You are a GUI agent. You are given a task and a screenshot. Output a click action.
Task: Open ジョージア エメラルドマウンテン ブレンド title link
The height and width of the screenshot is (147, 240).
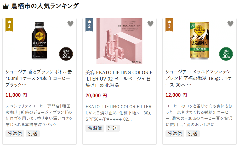[x=198, y=78]
